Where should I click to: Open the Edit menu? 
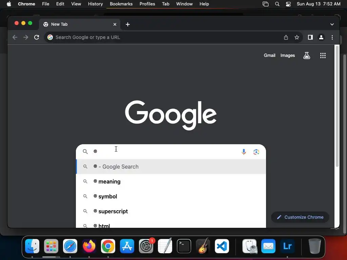coord(60,4)
